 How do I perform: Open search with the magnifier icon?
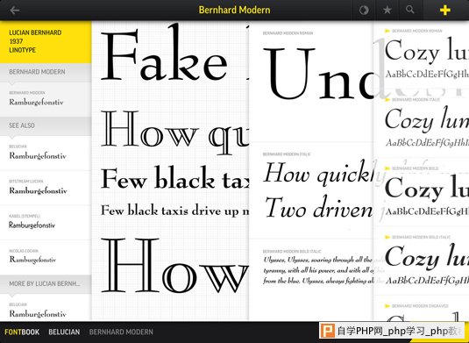click(x=409, y=10)
